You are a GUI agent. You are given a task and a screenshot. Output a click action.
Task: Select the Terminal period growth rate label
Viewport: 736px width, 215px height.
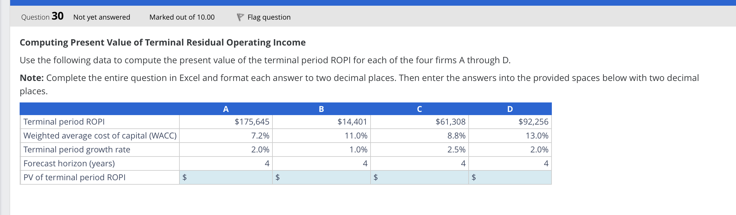click(77, 149)
